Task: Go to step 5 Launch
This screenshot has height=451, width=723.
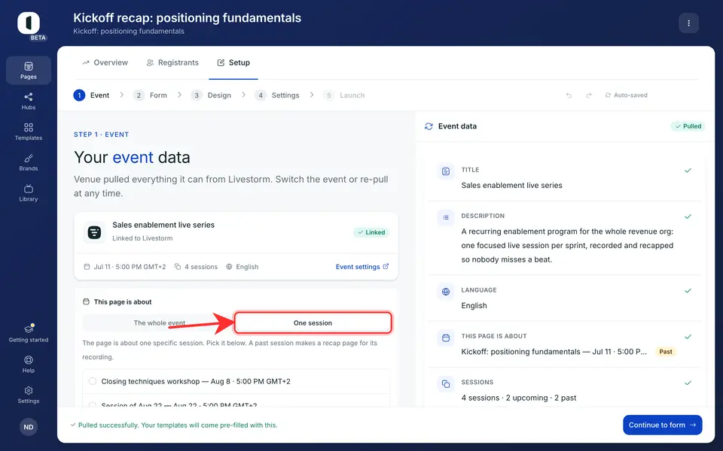Action: [x=344, y=95]
